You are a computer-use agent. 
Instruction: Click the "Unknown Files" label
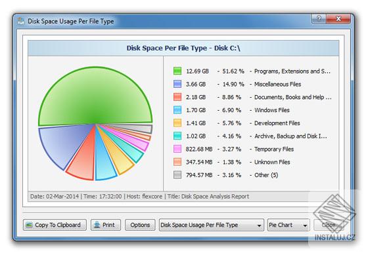(272, 162)
